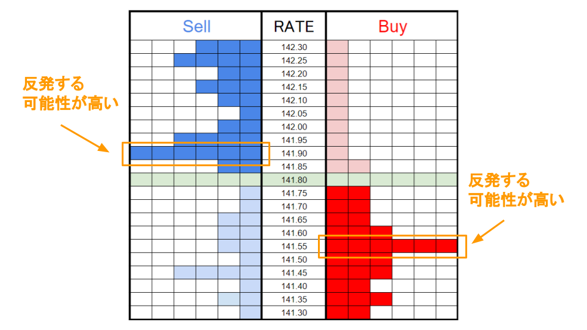Click the 141.75 rate cell

[293, 193]
